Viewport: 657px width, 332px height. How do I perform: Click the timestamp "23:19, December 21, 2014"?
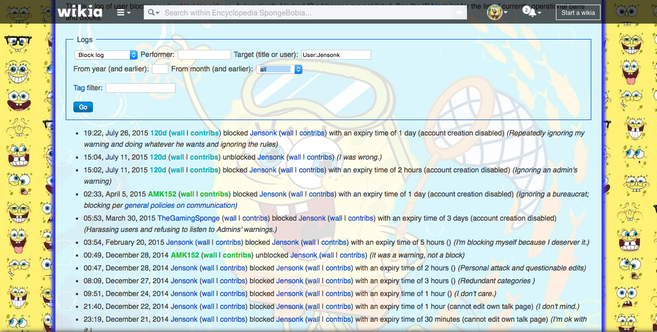126,319
